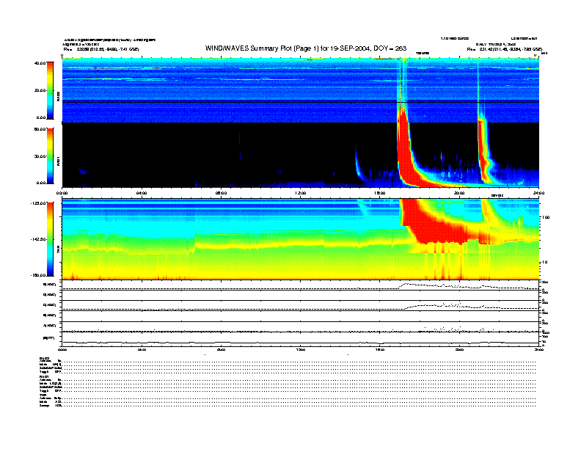The height and width of the screenshot is (449, 581).
Task: Click the RAD2 color scale bar
Action: click(x=50, y=90)
